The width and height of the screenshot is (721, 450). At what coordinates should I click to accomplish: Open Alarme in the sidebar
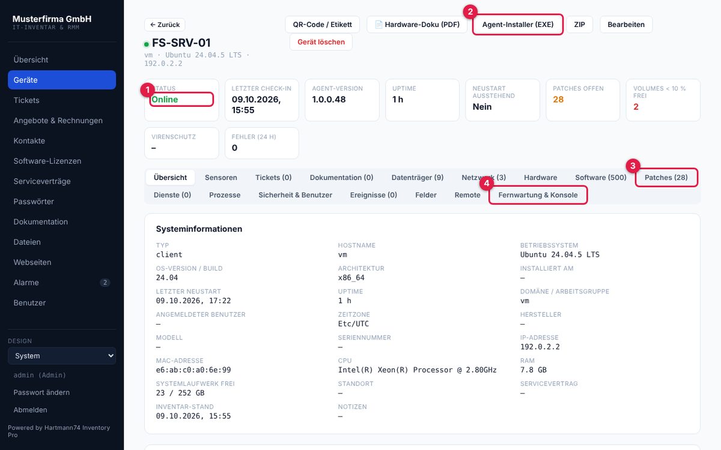[x=62, y=283]
